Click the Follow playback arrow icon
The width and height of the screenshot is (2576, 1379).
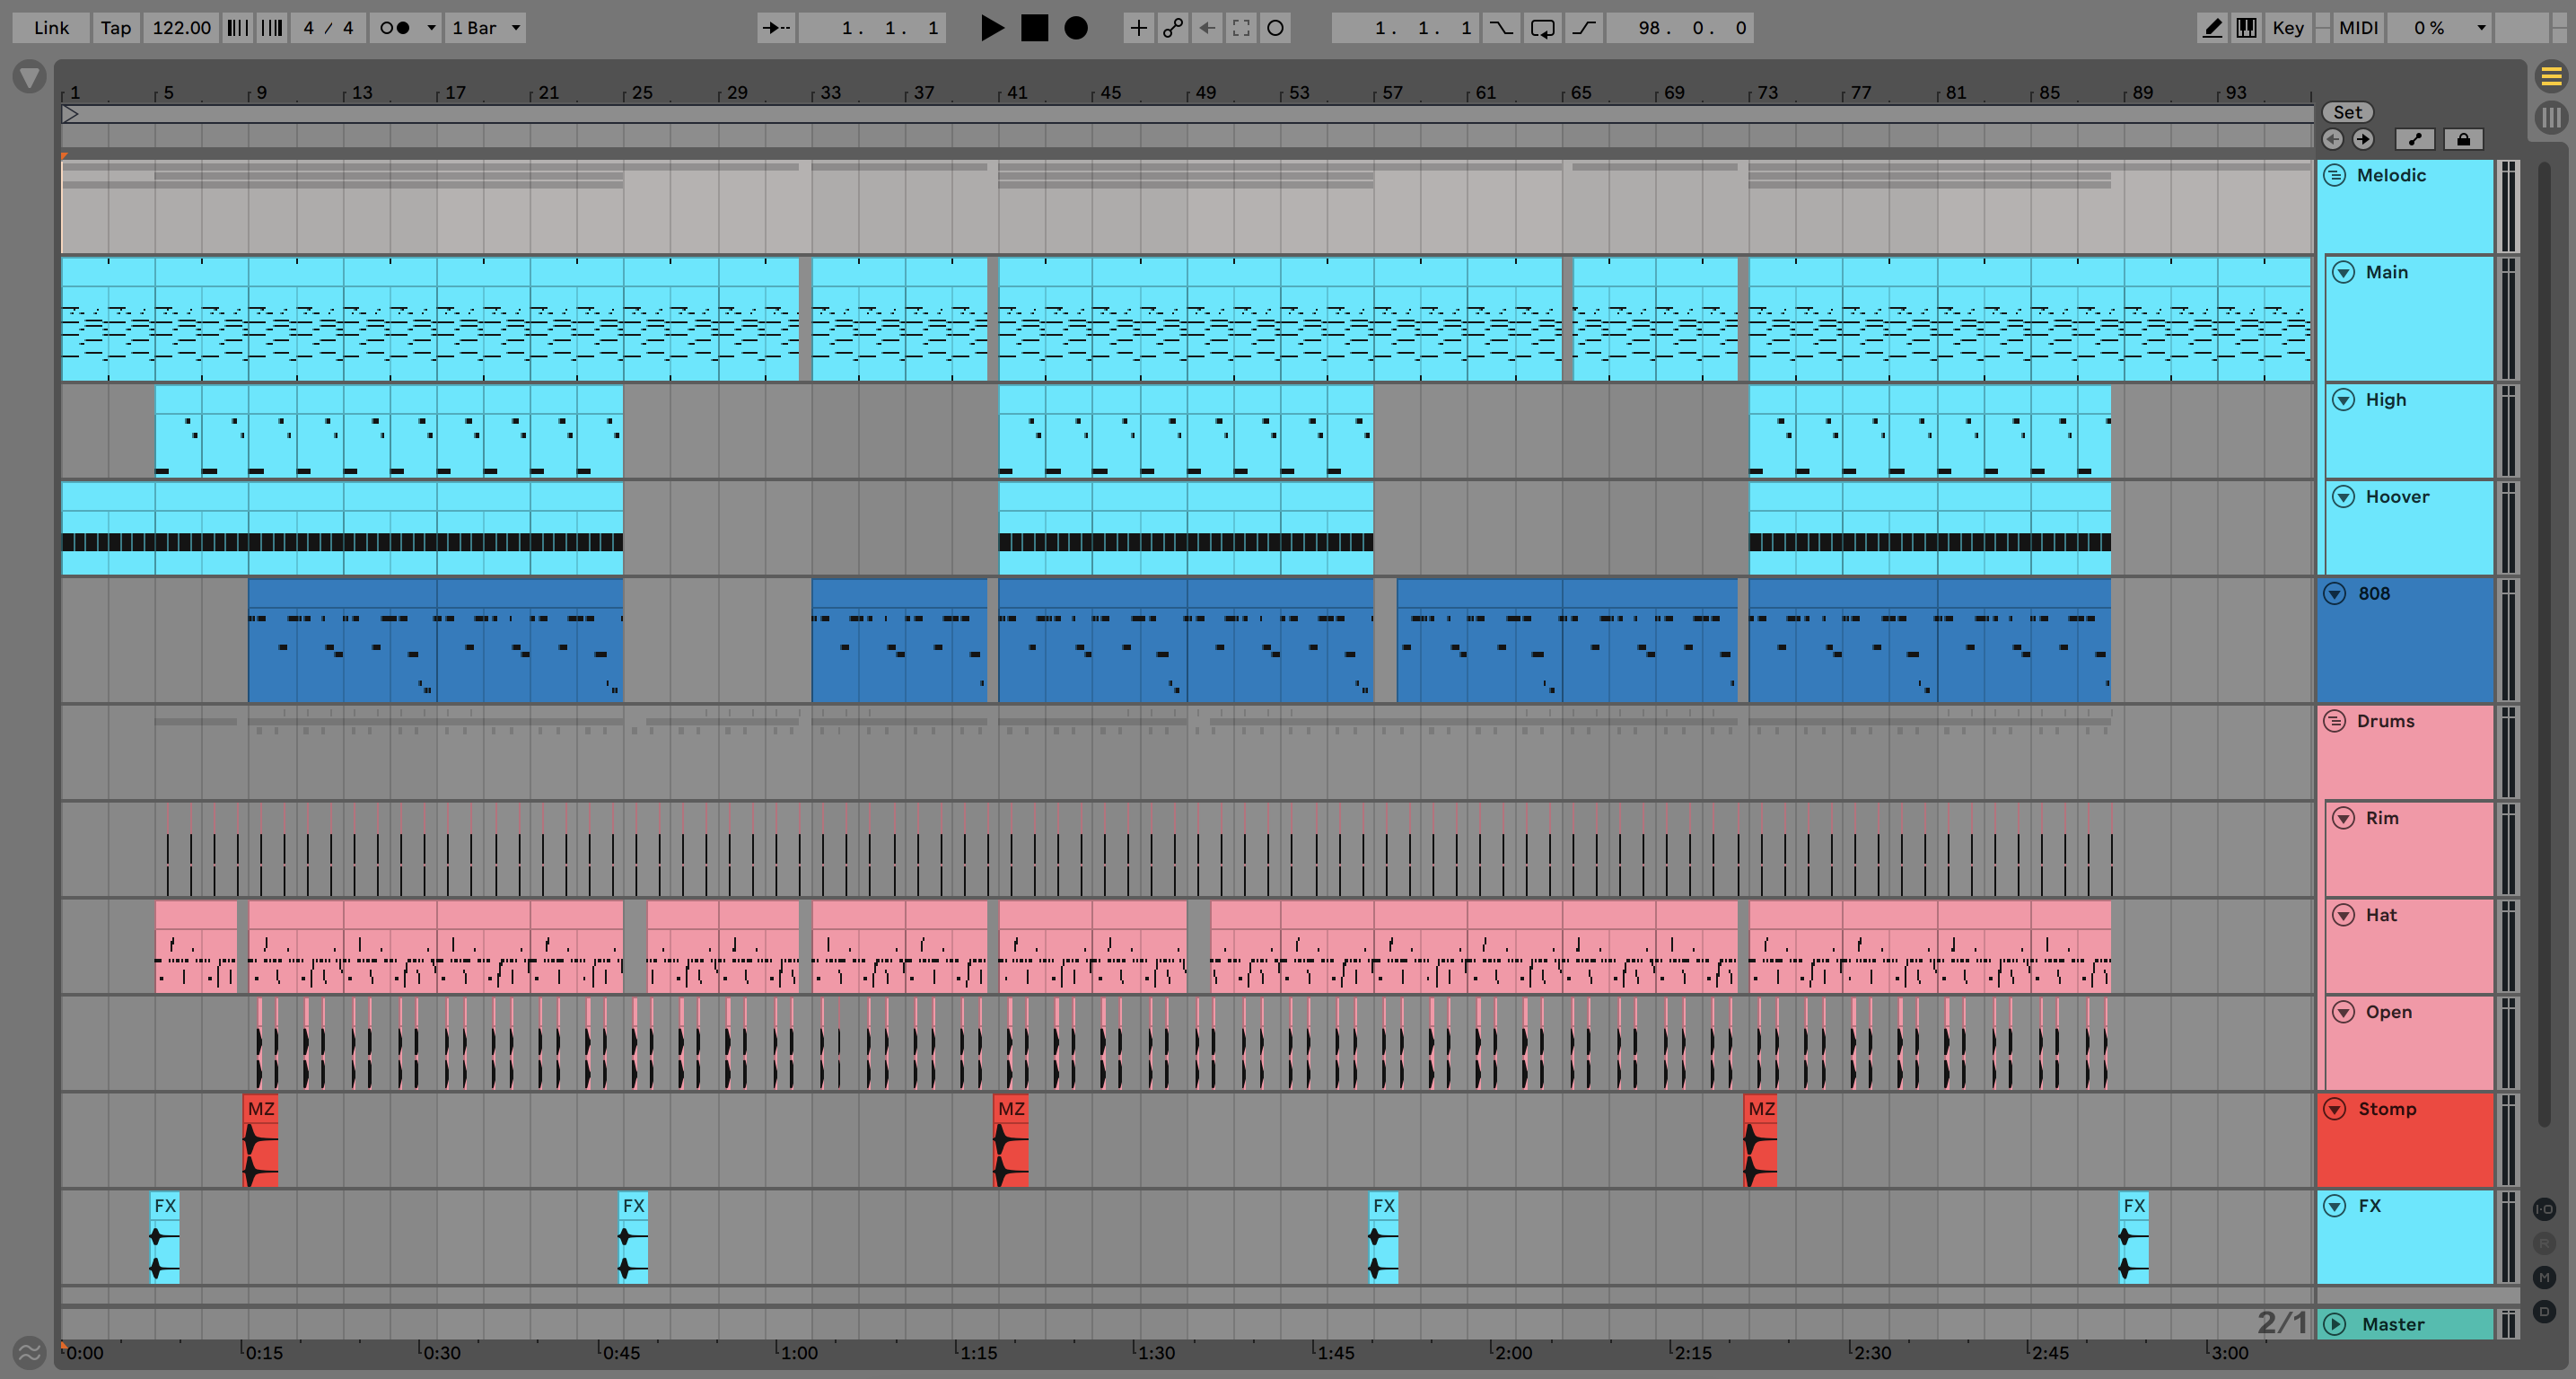(776, 28)
